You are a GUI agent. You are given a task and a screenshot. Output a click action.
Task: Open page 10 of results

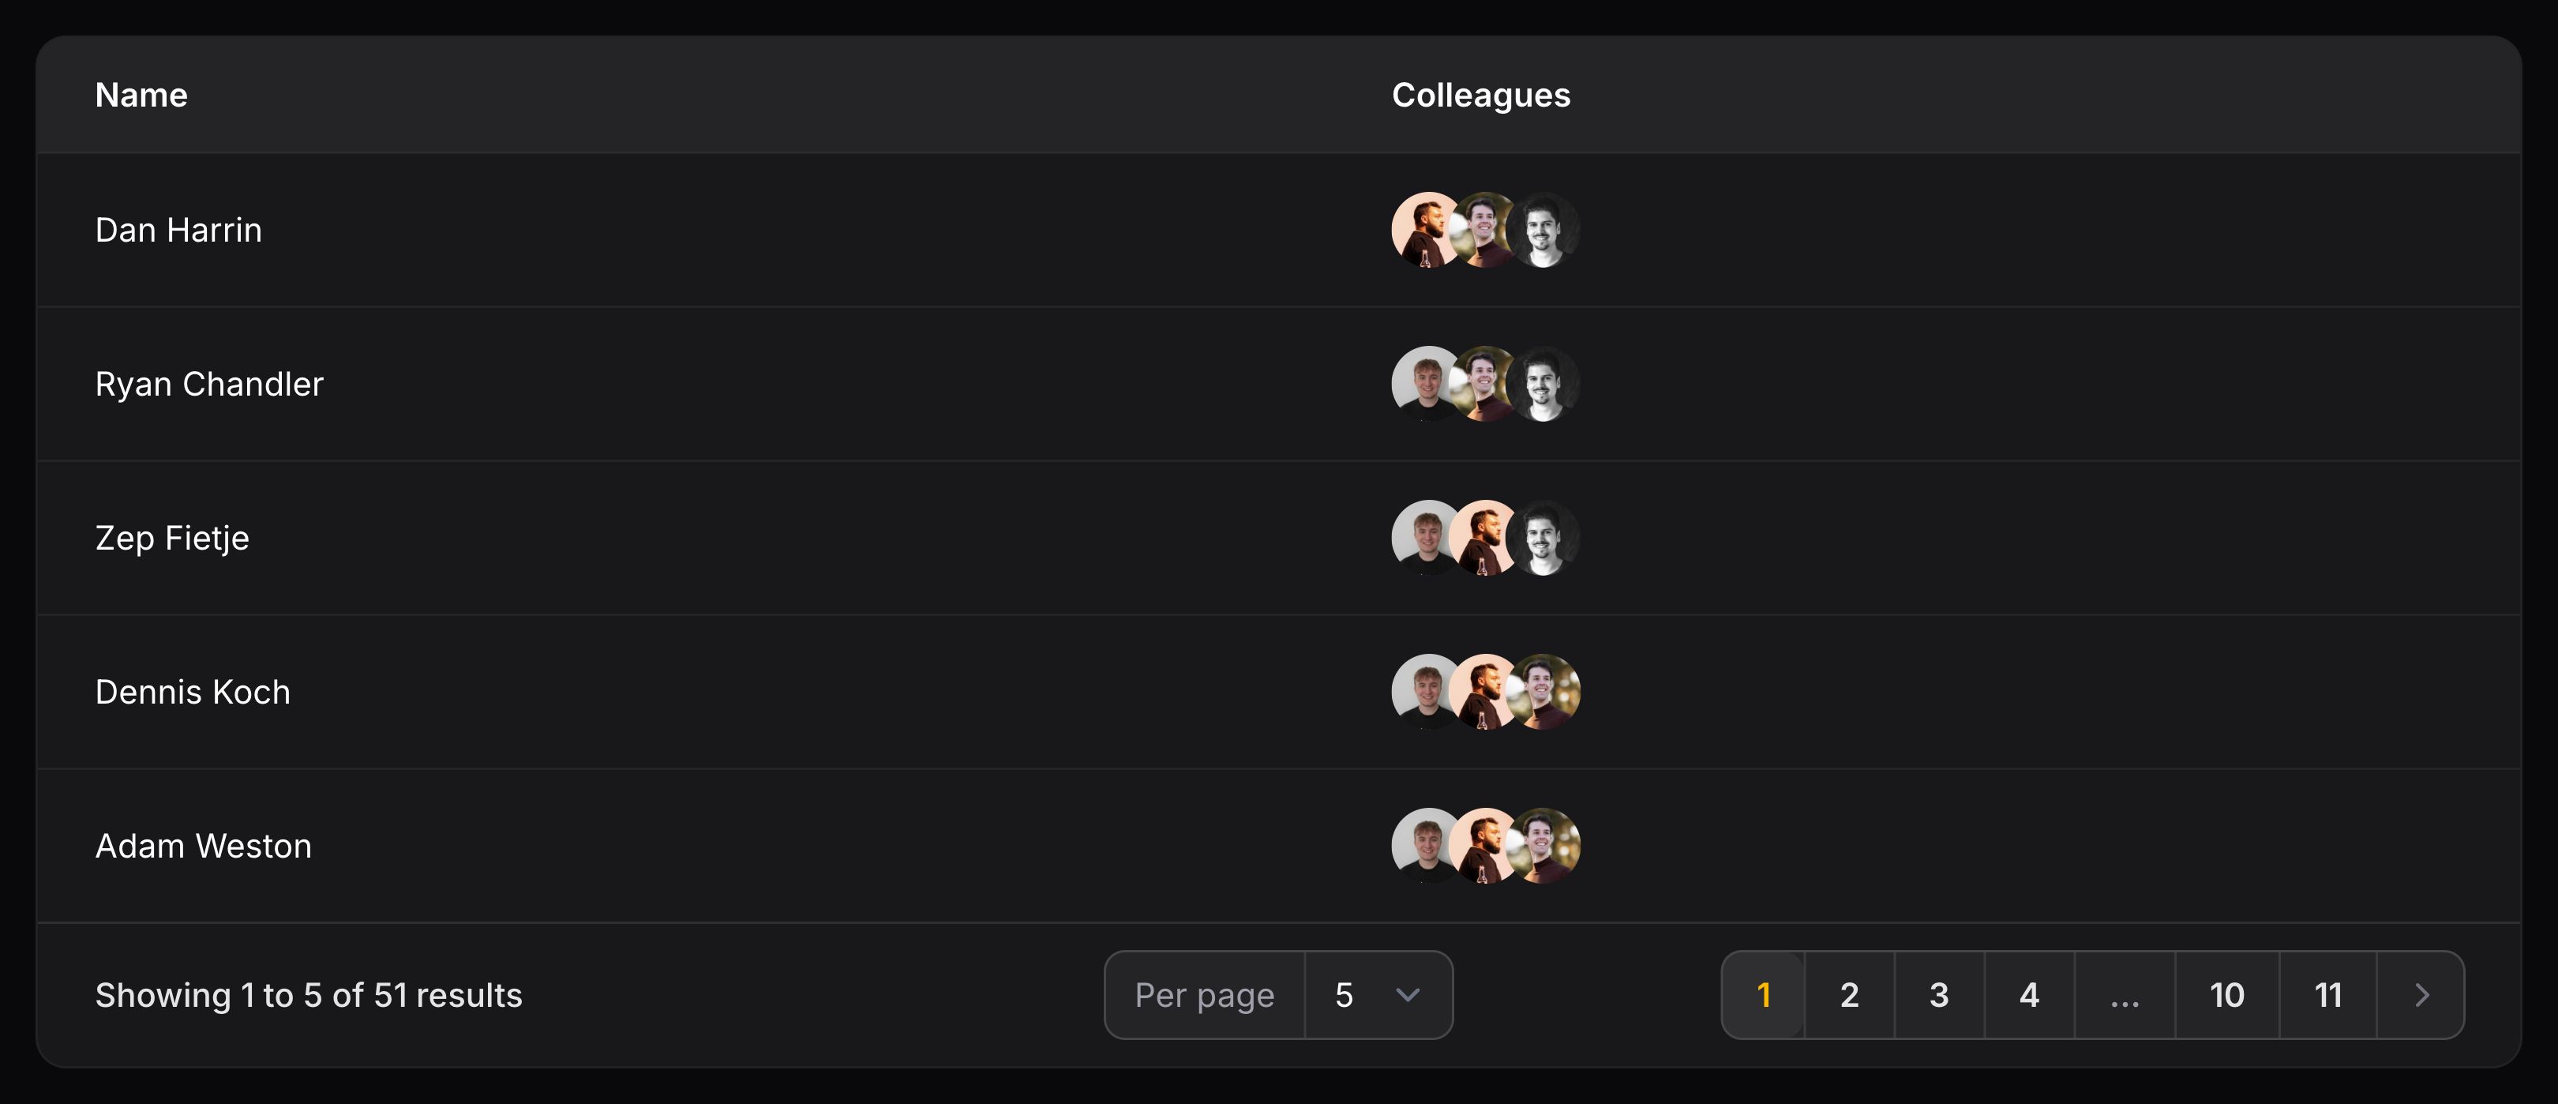click(2226, 995)
